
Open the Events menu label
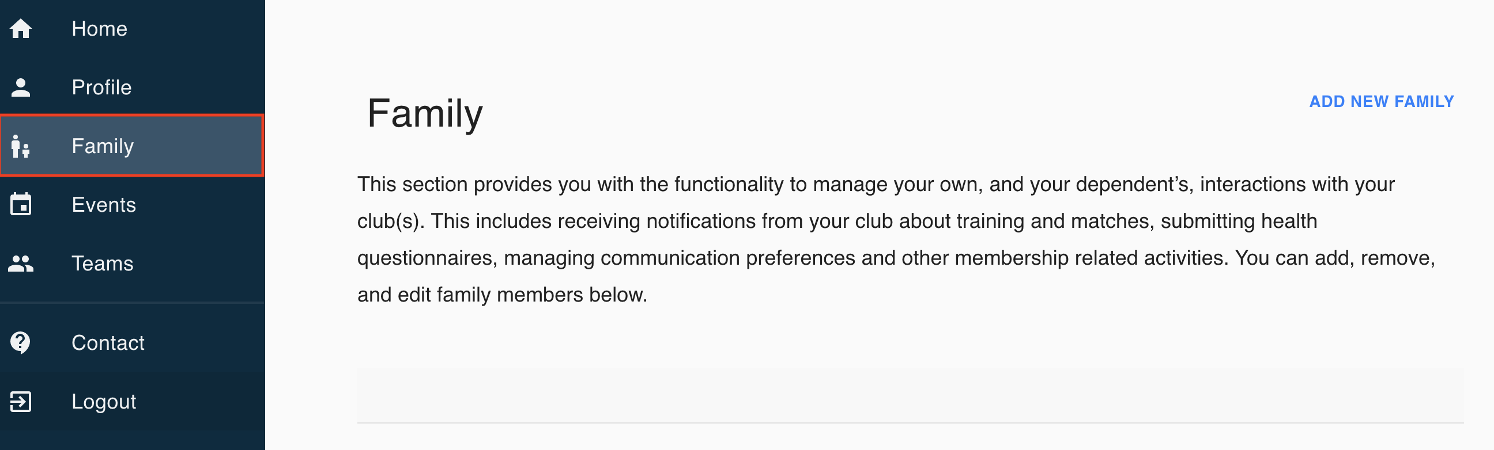(x=104, y=204)
